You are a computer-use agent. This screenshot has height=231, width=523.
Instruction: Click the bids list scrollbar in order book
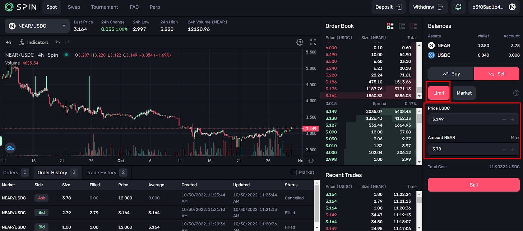[x=419, y=136]
